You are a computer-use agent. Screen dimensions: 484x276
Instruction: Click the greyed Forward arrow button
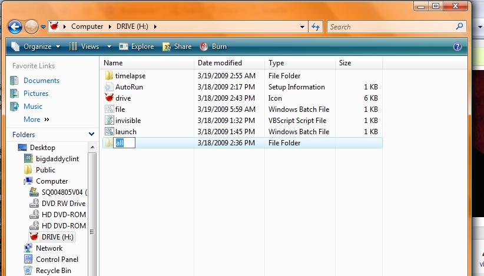tap(31, 27)
